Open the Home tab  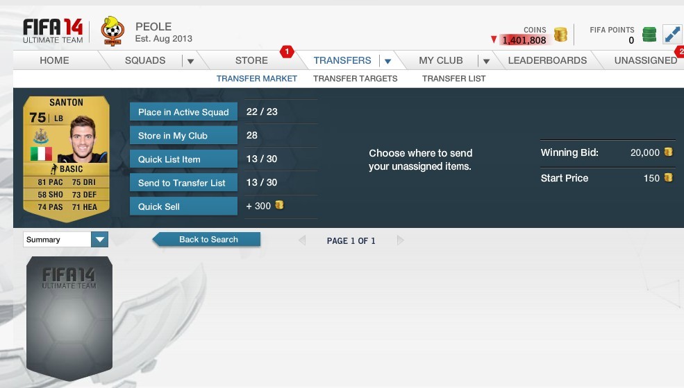(55, 60)
